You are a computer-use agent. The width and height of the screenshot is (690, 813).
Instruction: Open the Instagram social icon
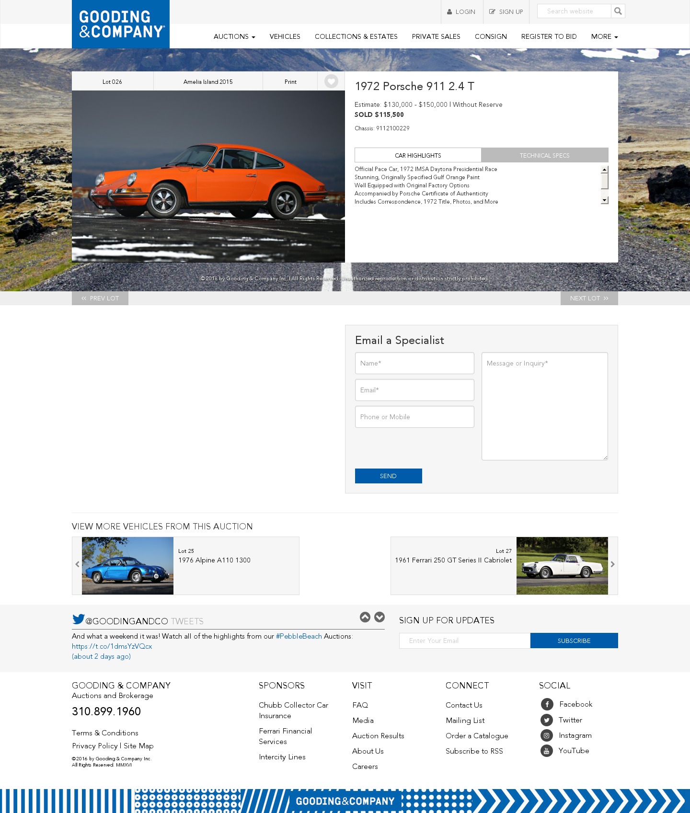547,735
